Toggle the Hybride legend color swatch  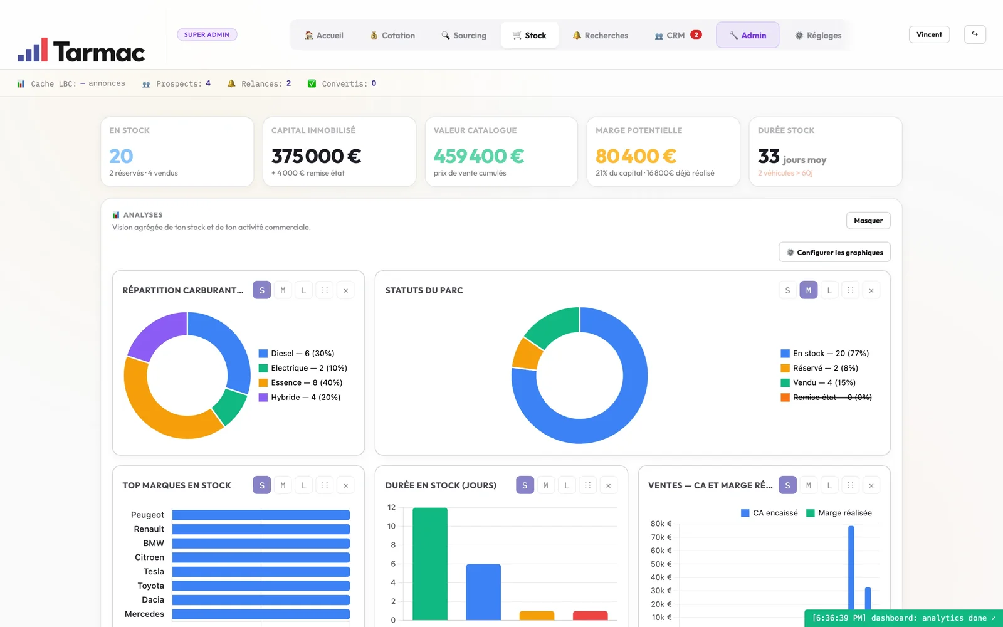pyautogui.click(x=263, y=397)
